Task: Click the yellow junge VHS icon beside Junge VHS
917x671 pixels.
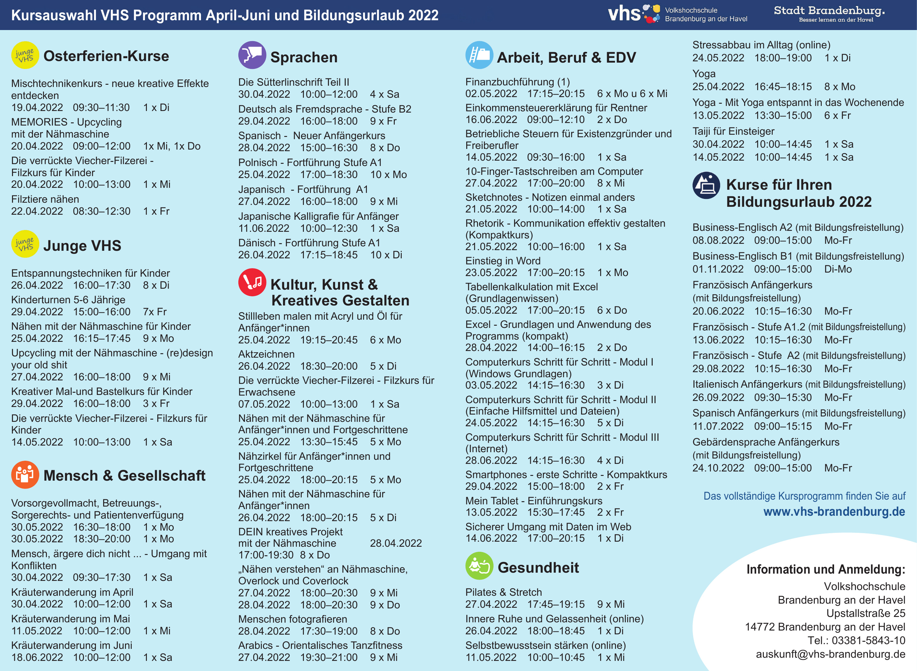Action: [x=25, y=244]
